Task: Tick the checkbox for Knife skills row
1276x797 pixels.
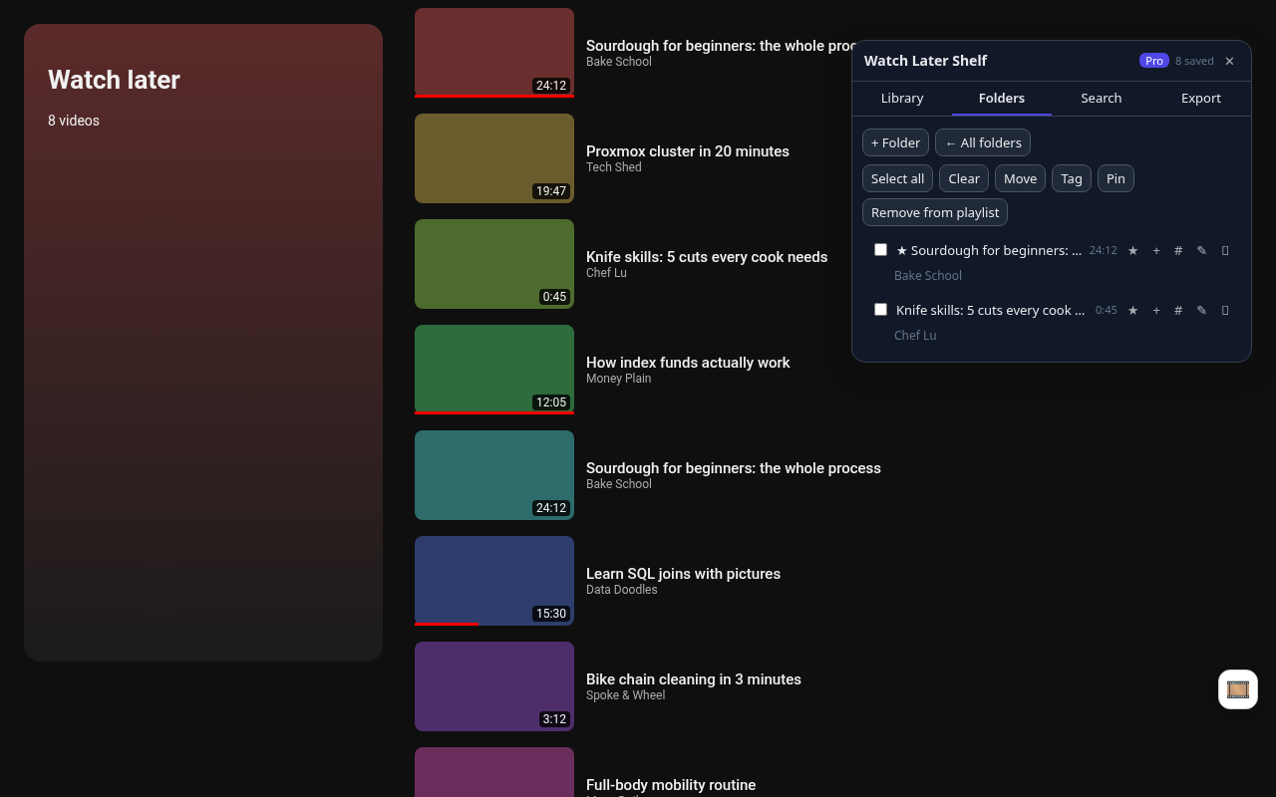Action: click(880, 309)
